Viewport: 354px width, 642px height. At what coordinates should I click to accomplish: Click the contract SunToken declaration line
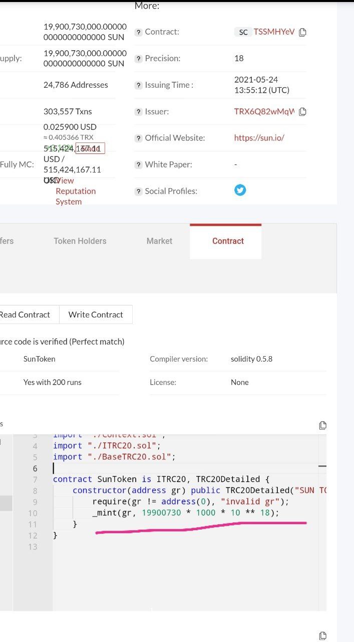click(161, 479)
